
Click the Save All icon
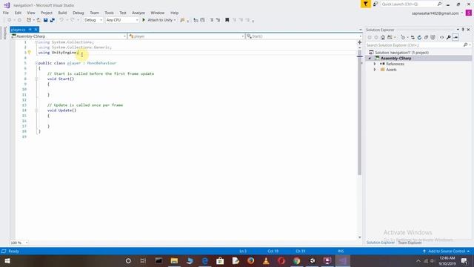tap(53, 20)
